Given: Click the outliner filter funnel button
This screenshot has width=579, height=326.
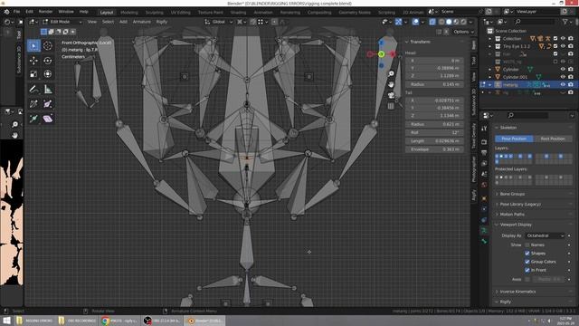Looking at the screenshot, I should (x=565, y=22).
